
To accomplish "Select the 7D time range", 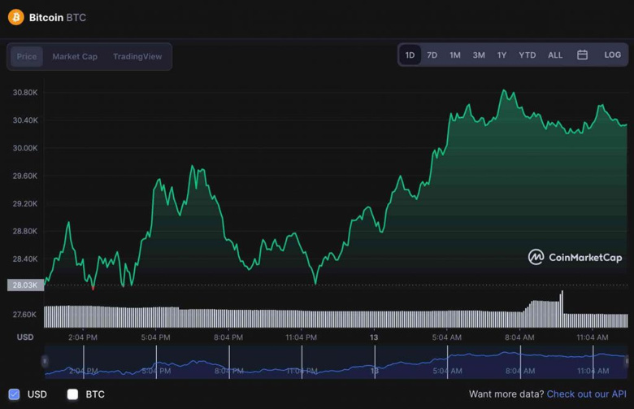I will pyautogui.click(x=432, y=55).
